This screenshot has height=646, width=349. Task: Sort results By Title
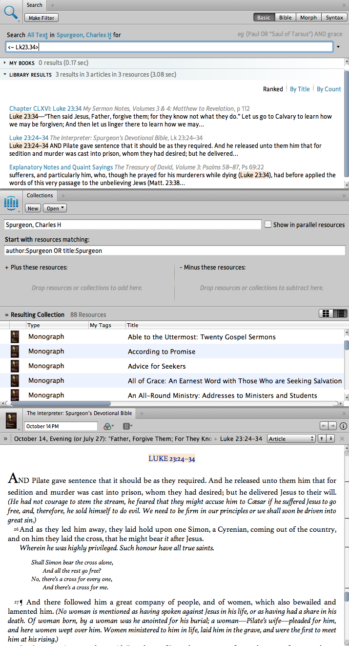(300, 89)
